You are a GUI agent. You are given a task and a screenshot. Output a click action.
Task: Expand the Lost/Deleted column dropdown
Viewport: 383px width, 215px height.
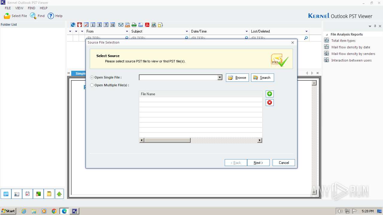pyautogui.click(x=306, y=31)
